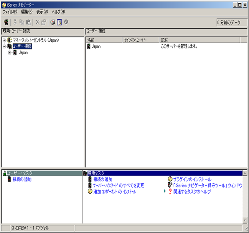
Task: Click the list view toolbar icon
Action: (59, 22)
